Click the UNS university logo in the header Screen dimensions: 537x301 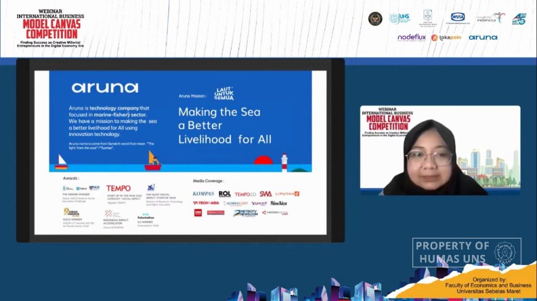coord(400,18)
